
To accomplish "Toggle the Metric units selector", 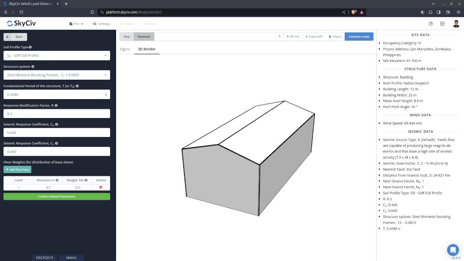I will pos(71,258).
